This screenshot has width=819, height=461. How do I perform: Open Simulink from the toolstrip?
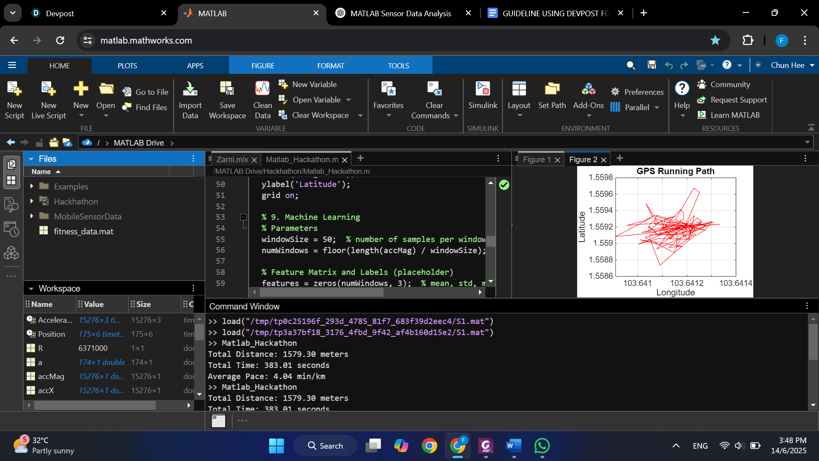pyautogui.click(x=482, y=89)
